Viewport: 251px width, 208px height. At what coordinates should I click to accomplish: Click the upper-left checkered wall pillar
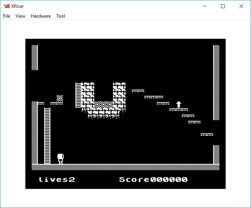pyautogui.click(x=35, y=58)
